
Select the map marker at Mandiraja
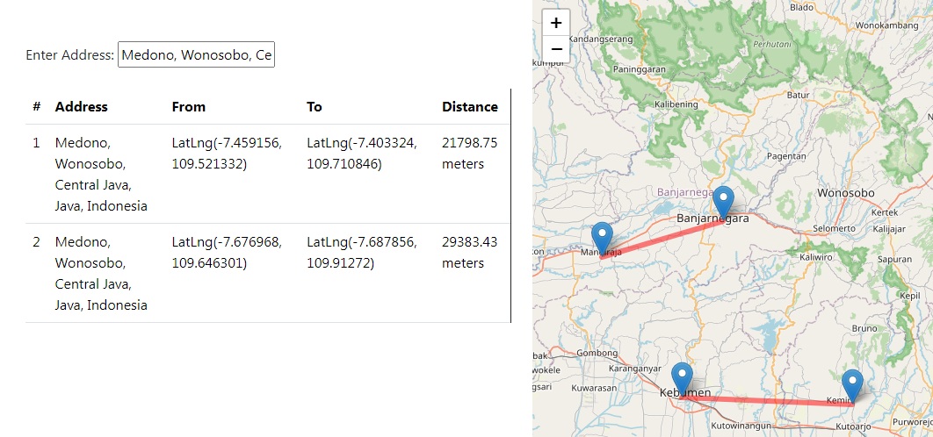coord(602,239)
